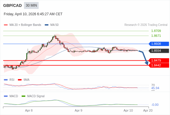This screenshot has width=170, height=115.
Task: Click the MACD Signal green legend swatch
Action: pos(23,96)
